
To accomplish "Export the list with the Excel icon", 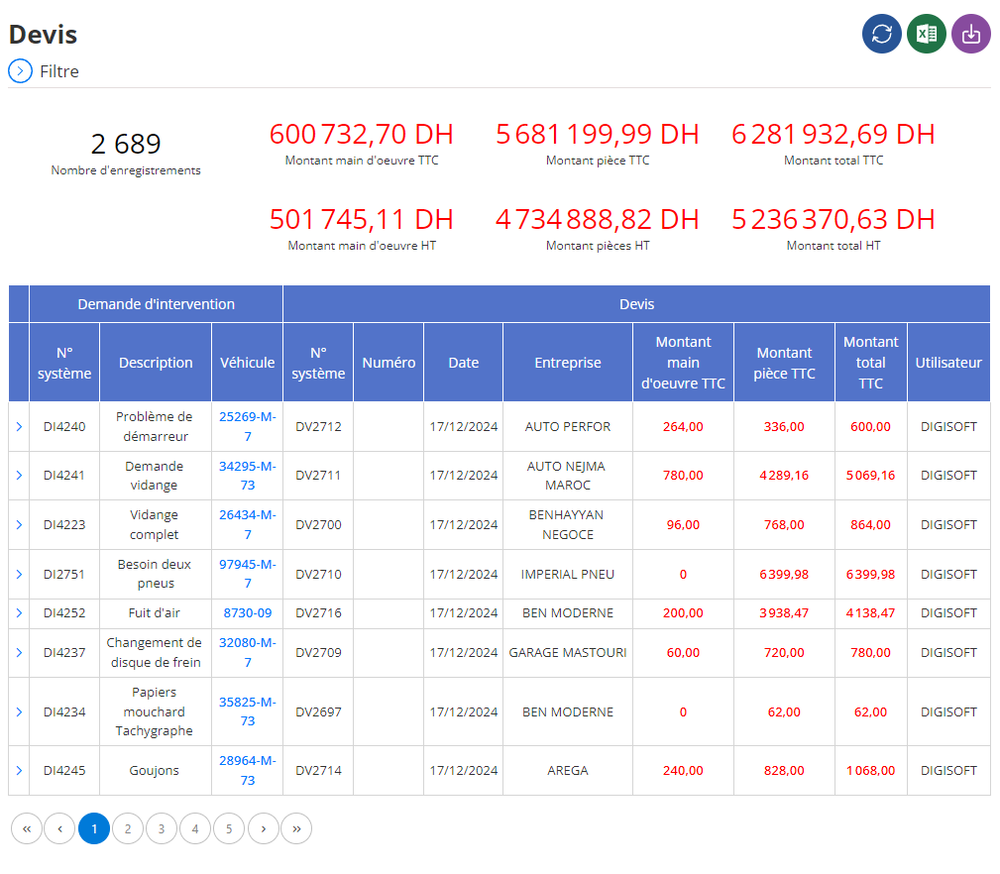I will (x=926, y=34).
